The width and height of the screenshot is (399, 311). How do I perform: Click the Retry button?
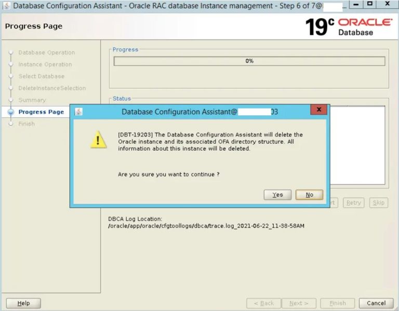coord(353,202)
